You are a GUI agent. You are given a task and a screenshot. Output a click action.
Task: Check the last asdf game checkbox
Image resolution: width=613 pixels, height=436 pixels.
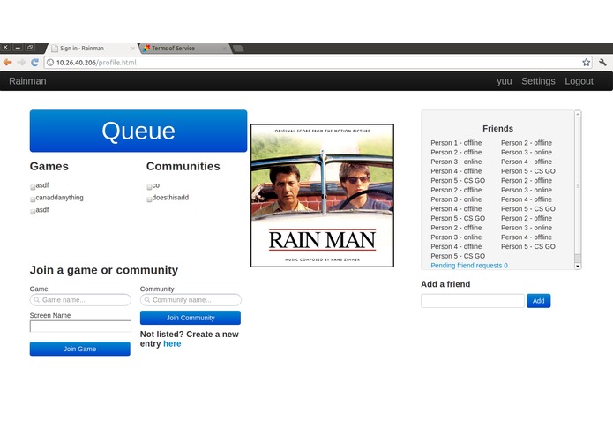coord(33,212)
